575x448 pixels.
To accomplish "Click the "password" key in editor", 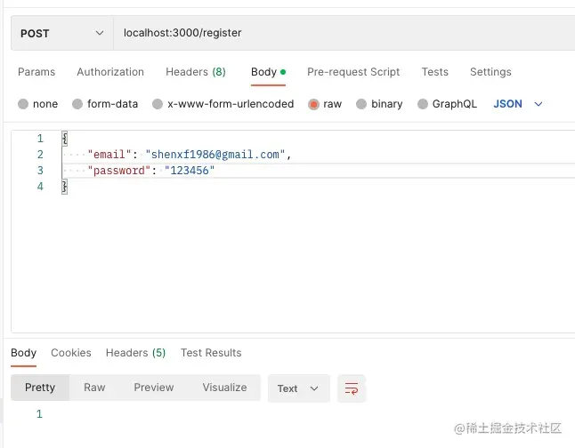I will coord(118,171).
